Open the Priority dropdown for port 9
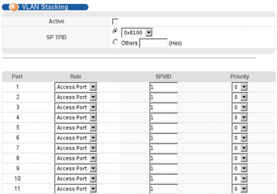 [x=240, y=169]
